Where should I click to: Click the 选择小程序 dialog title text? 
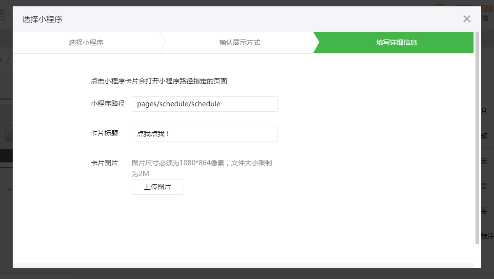click(42, 20)
